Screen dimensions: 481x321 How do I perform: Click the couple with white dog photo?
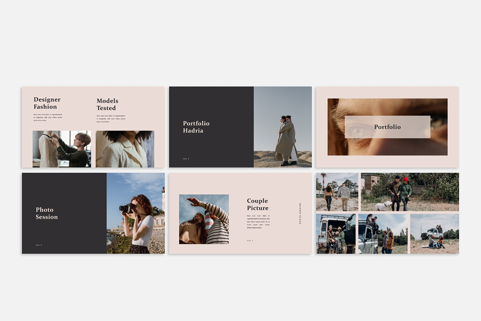[x=409, y=192]
